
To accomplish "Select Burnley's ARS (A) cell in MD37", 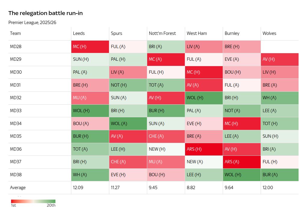I will [x=242, y=162].
